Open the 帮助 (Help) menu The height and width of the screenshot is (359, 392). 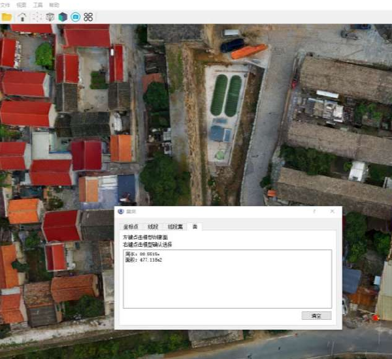(x=54, y=5)
